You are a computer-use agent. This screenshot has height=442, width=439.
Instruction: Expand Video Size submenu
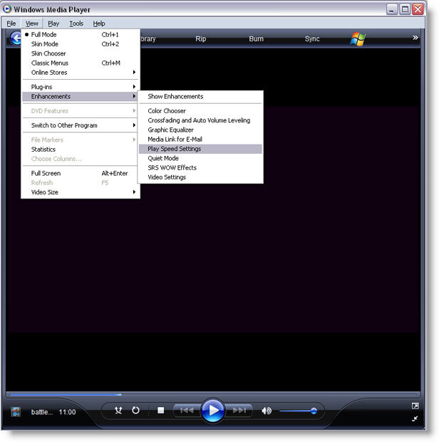click(81, 192)
